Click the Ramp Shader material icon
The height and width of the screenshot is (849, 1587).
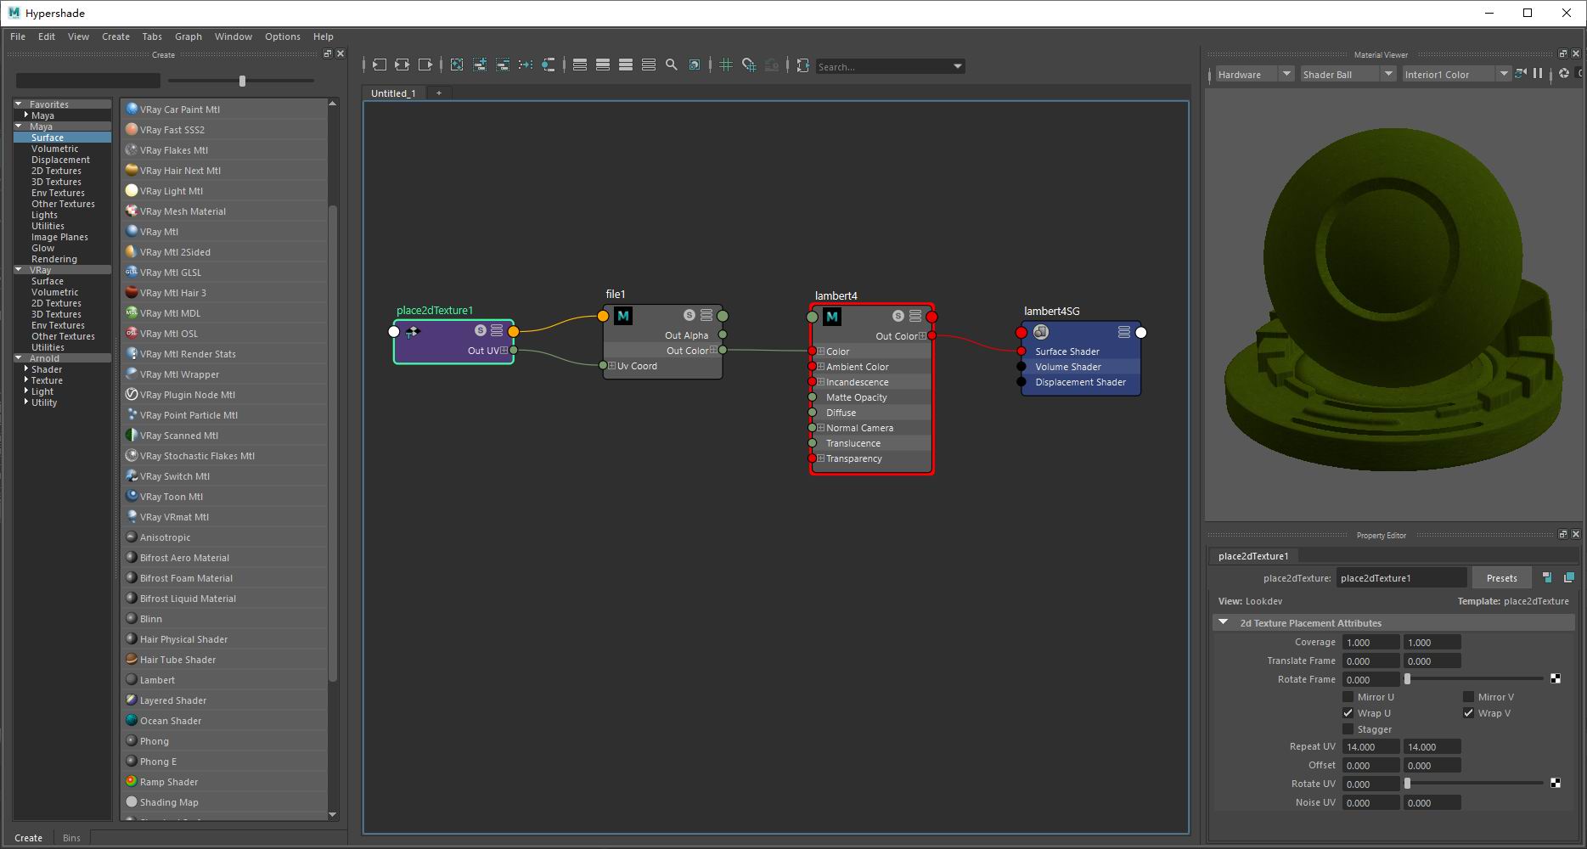132,781
